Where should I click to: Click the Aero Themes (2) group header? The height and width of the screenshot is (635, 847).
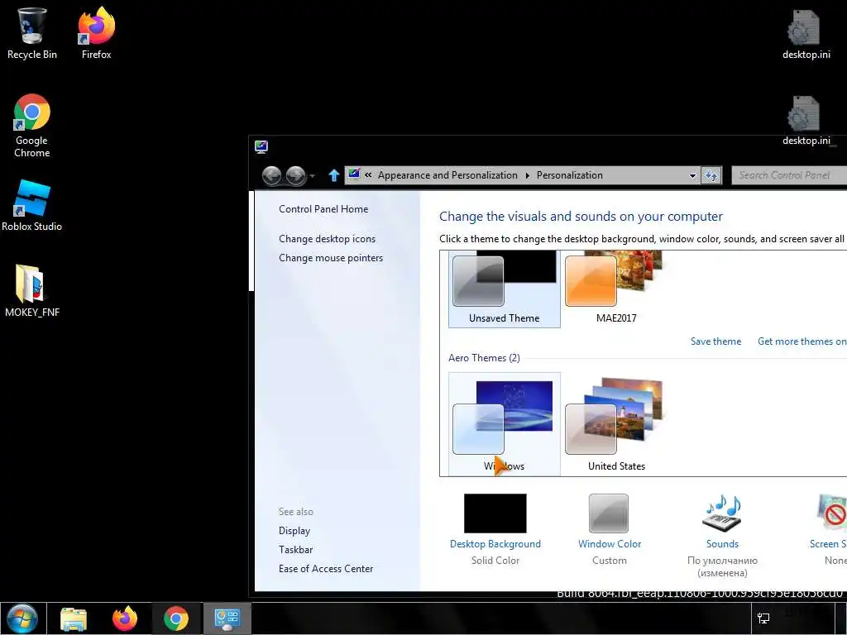point(484,358)
